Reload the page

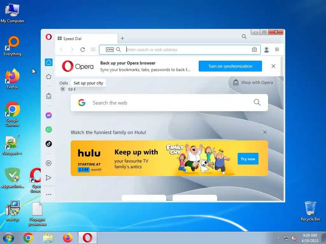point(82,50)
